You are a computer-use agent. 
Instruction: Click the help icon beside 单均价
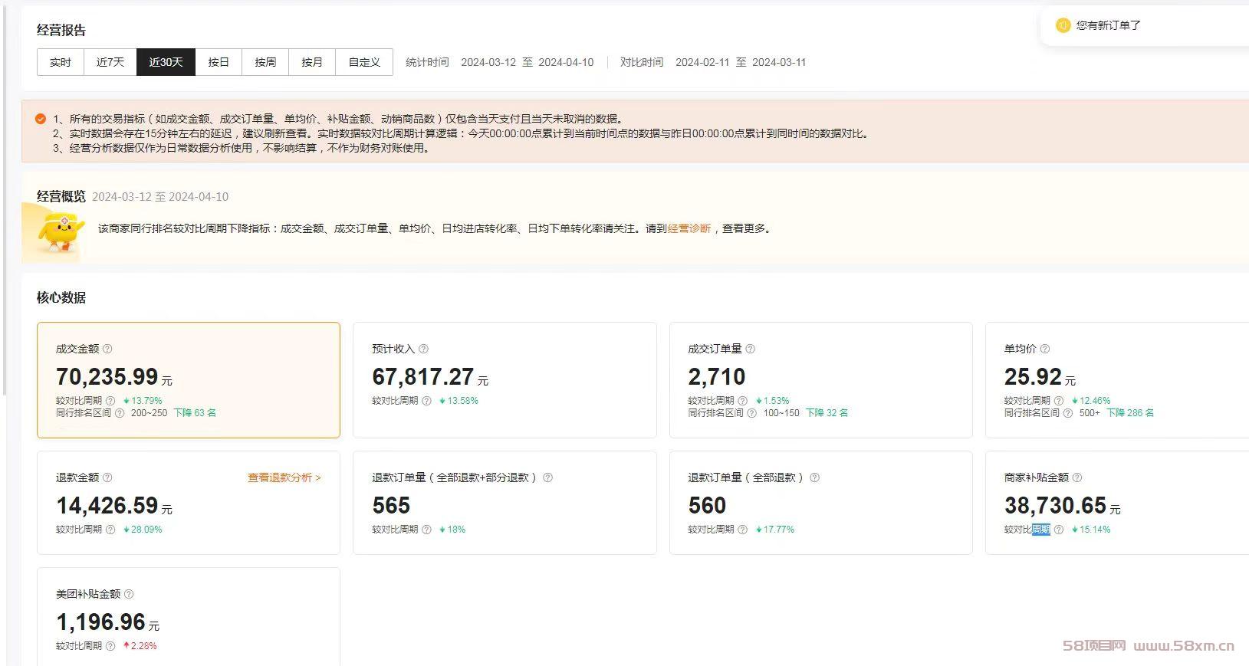(x=1044, y=349)
